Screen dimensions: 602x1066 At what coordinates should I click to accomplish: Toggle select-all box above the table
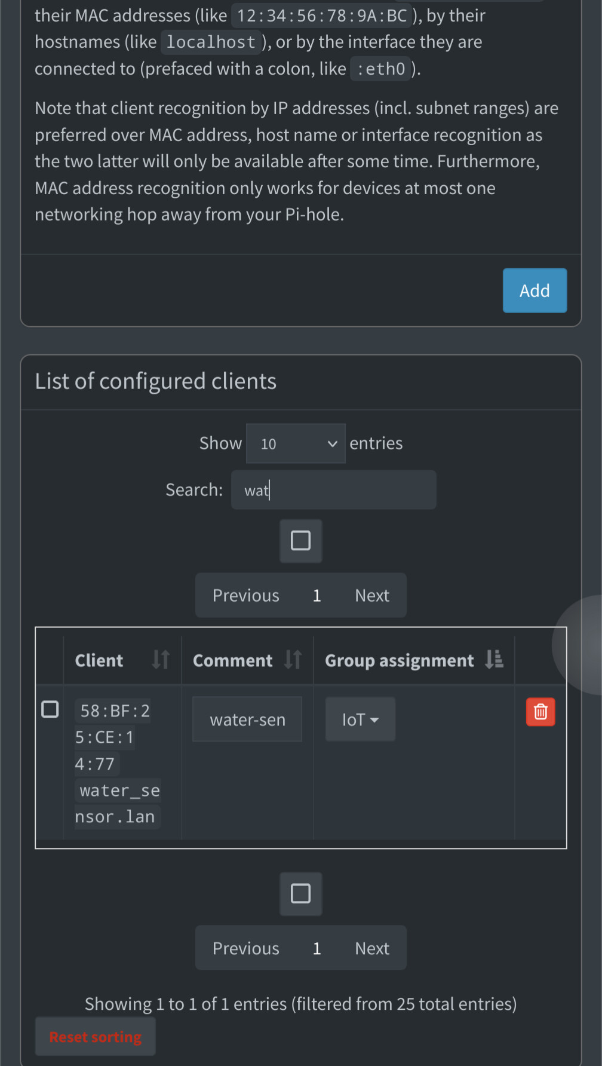[300, 541]
